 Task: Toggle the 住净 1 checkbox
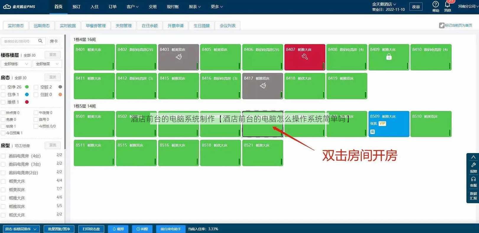3,95
